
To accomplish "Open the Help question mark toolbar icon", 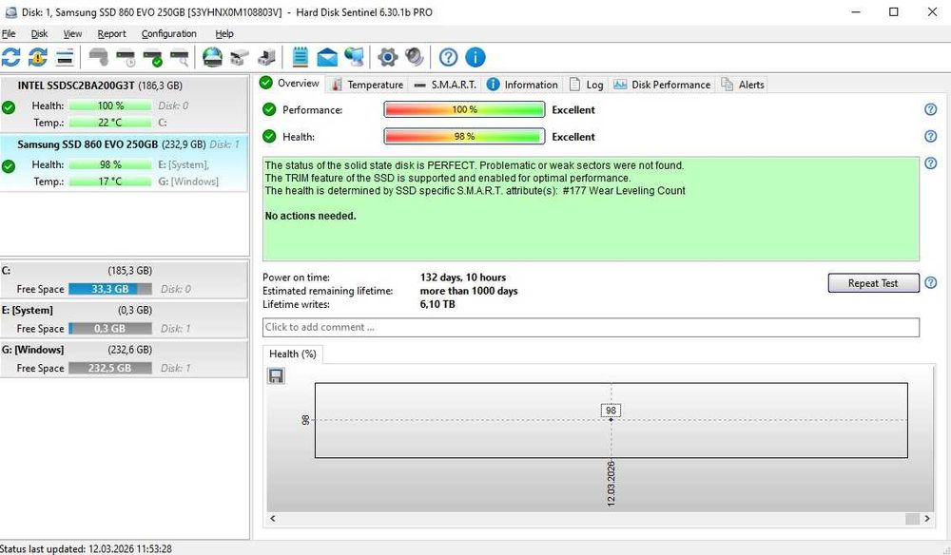I will (448, 58).
